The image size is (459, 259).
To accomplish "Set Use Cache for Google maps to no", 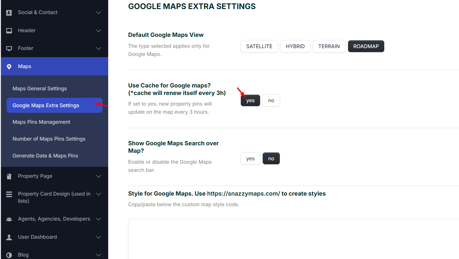I will [x=271, y=101].
